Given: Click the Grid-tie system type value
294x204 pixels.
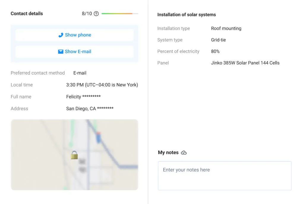Looking at the screenshot, I should click(x=218, y=40).
